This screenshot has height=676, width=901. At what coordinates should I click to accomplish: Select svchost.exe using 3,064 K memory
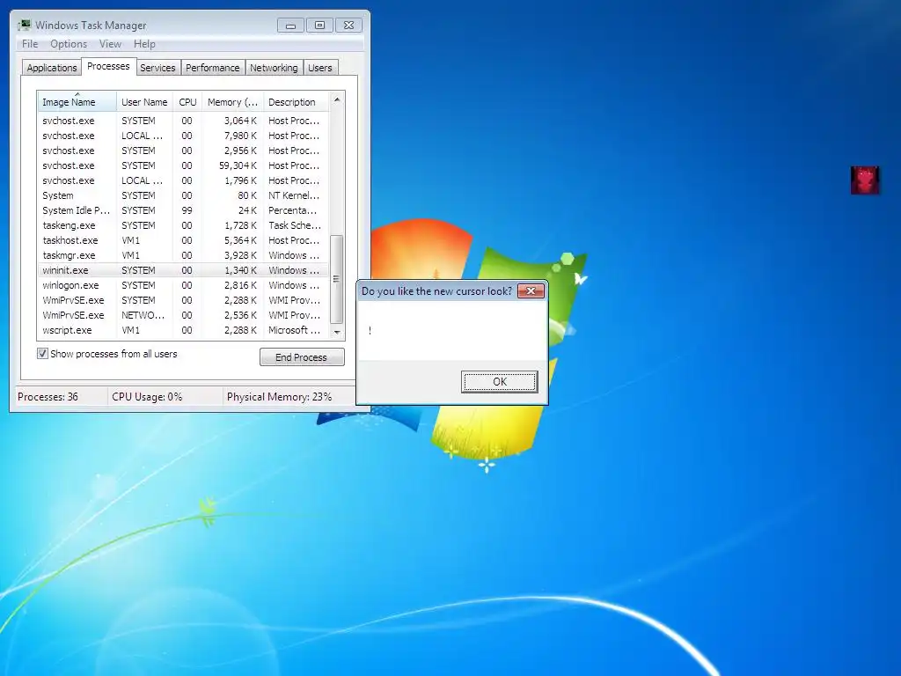(183, 121)
